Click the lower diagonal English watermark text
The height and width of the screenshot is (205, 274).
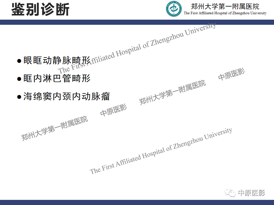pyautogui.click(x=161, y=151)
